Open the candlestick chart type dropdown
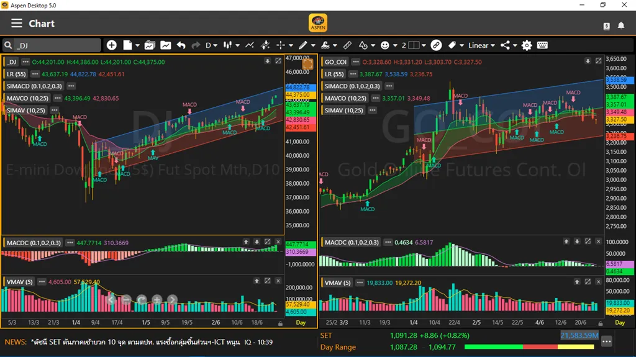 click(x=230, y=45)
